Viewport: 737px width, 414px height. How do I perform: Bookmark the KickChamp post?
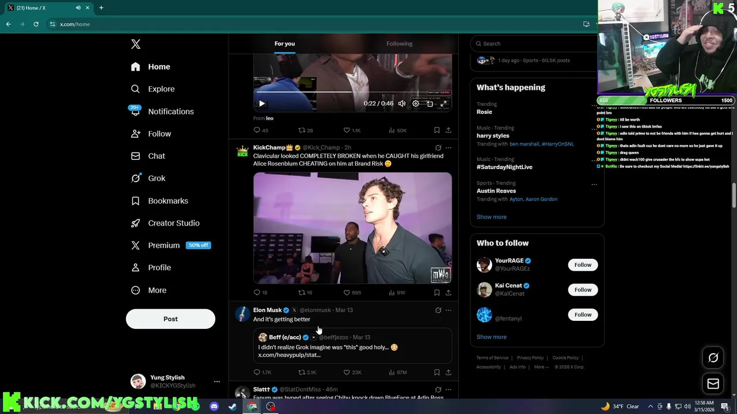click(x=437, y=293)
